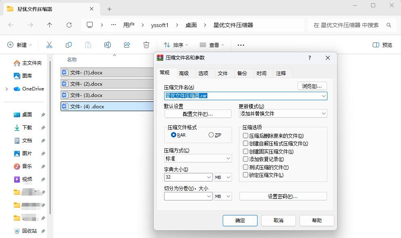Toggle the 预览 preview pane
Viewport: 401px width, 238px height.
pos(382,45)
